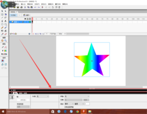Select the Line tool
Image resolution: width=147 pixels, height=114 pixels.
click(x=2, y=18)
